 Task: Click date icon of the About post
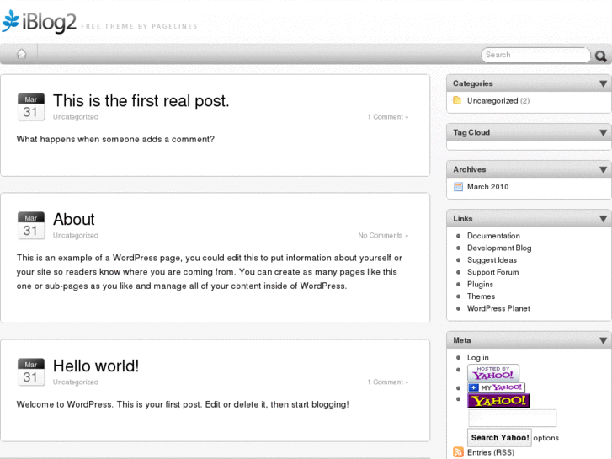click(x=31, y=225)
